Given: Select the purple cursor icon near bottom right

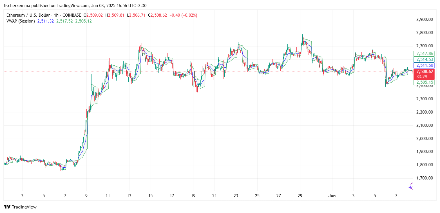Looking at the screenshot, I should pyautogui.click(x=411, y=186).
